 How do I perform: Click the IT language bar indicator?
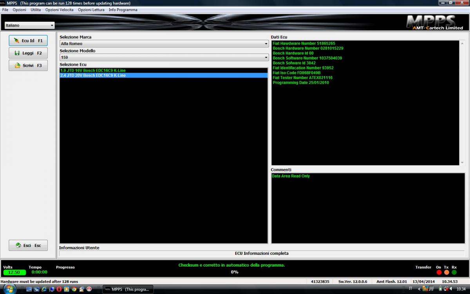pos(410,289)
